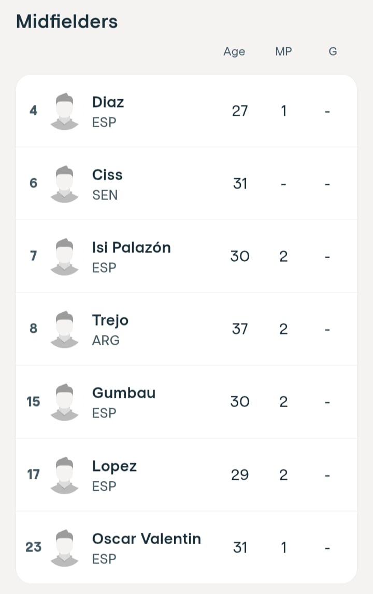The width and height of the screenshot is (373, 594).
Task: Open Oscar Valentin's name link
Action: coord(146,539)
